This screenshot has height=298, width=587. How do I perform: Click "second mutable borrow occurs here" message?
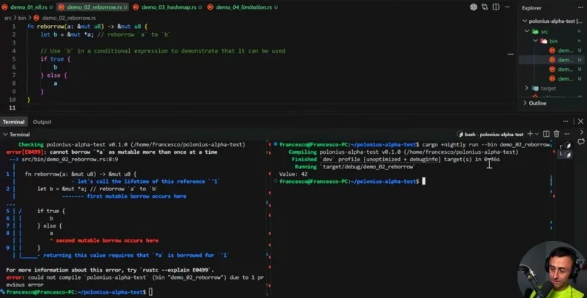click(x=107, y=240)
